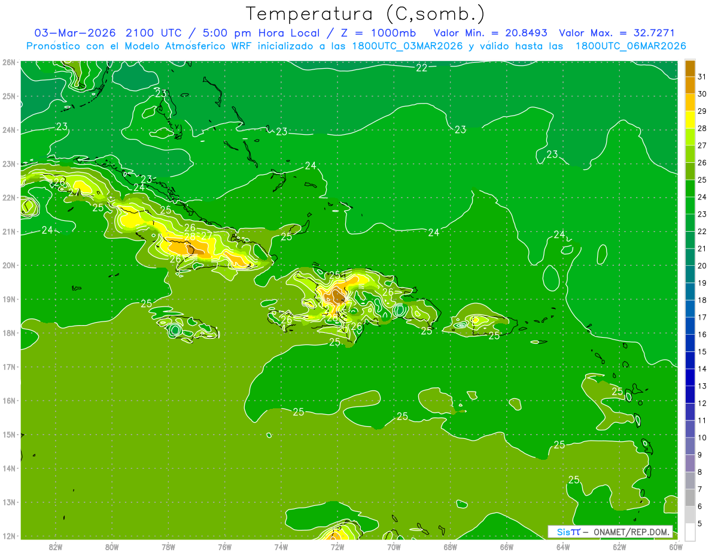Click the 68W longitude axis label
The image size is (718, 555).
(451, 547)
